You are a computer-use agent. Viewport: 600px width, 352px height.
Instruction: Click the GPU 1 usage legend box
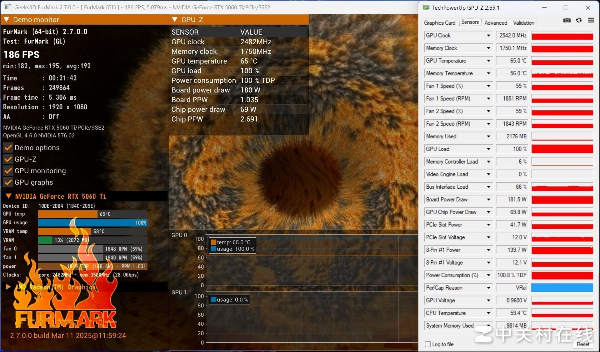(x=229, y=300)
